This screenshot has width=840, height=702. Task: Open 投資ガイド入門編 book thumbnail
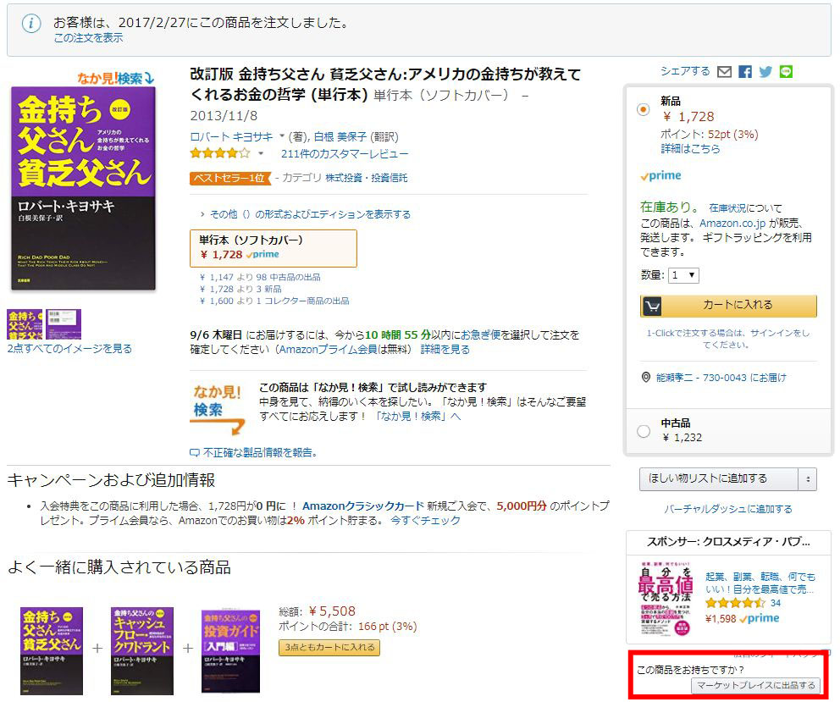(x=230, y=652)
